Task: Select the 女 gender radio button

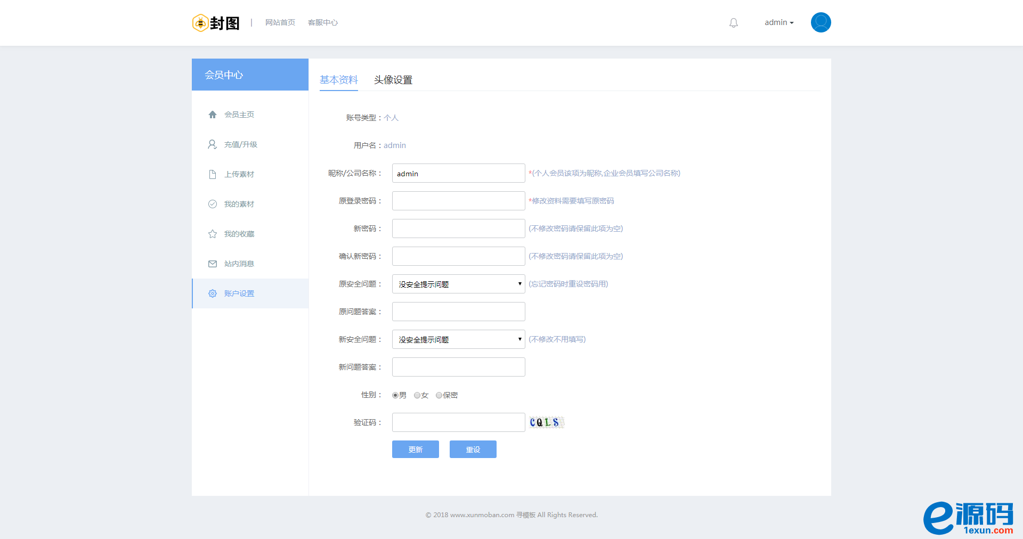Action: click(417, 395)
